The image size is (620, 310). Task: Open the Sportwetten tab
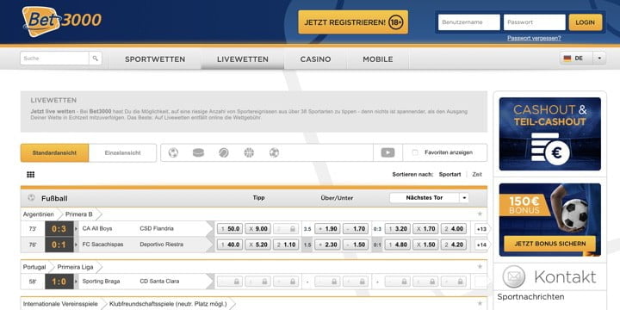click(x=155, y=59)
